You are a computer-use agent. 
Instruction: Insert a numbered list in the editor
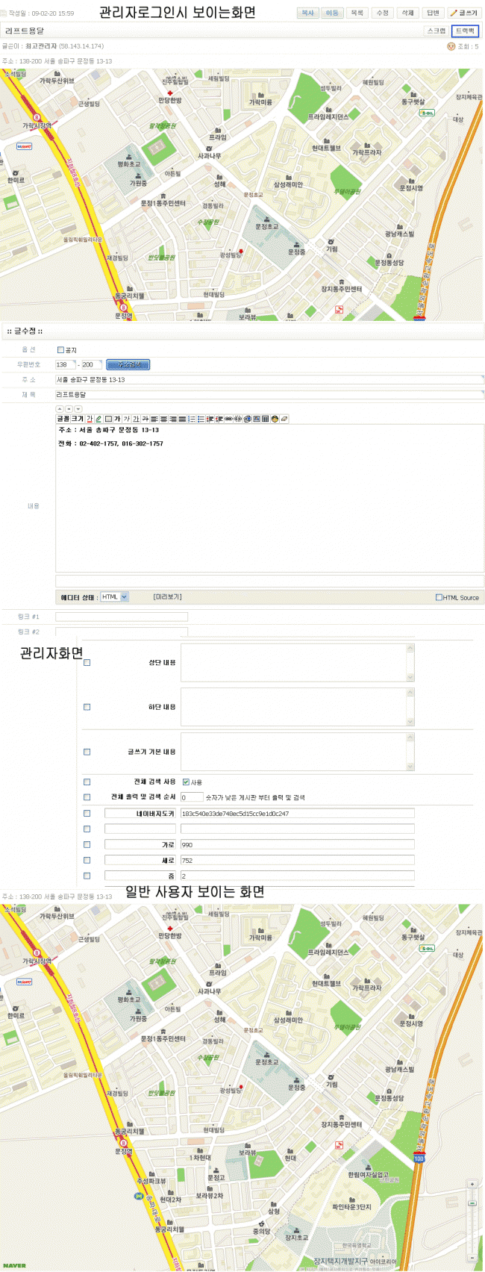(191, 419)
